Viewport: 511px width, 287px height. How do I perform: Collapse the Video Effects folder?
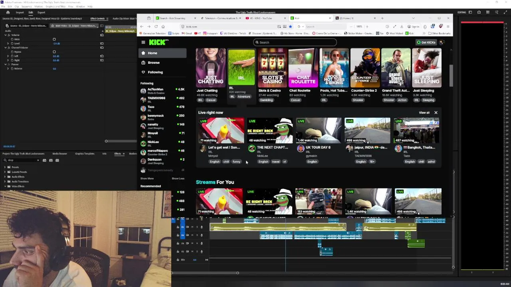[5, 186]
